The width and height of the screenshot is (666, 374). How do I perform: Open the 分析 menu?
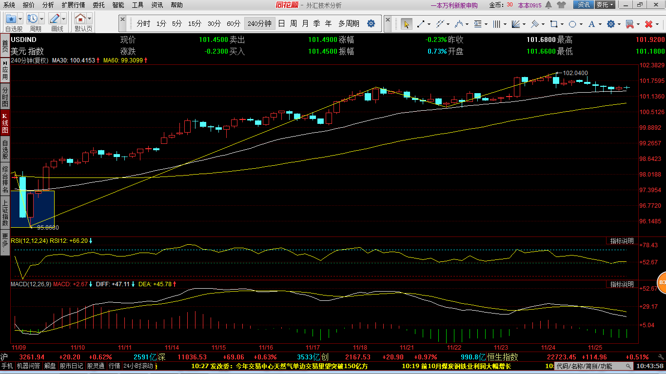[48, 5]
